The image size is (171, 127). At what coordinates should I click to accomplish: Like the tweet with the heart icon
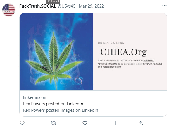85,123
